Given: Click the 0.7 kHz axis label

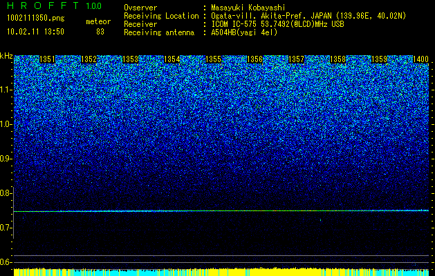Looking at the screenshot, I should tap(6, 228).
